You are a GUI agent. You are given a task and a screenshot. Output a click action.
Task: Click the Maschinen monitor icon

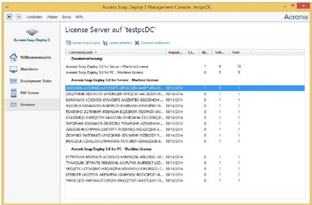click(x=13, y=69)
